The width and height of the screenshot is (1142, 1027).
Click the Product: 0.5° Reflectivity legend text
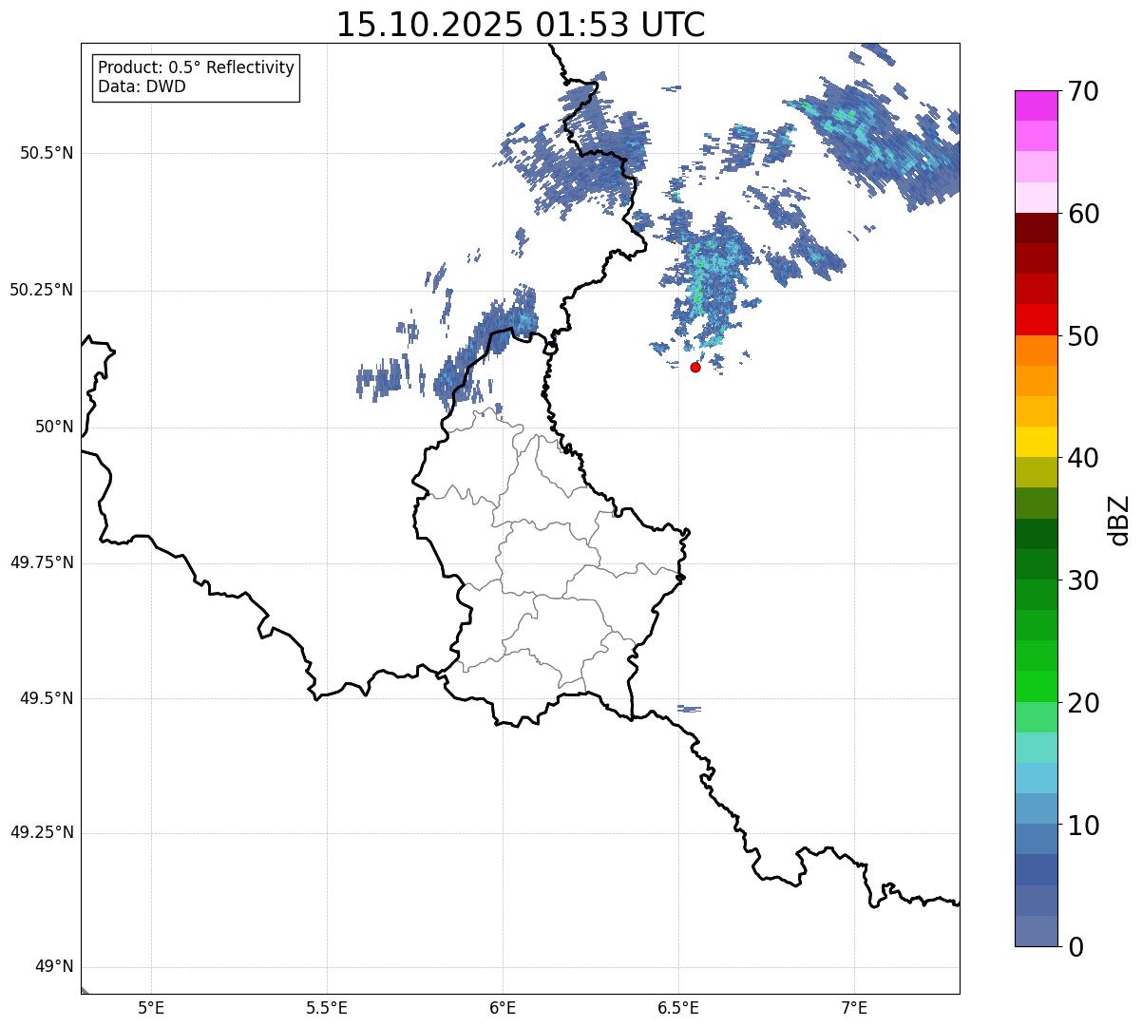[x=196, y=67]
